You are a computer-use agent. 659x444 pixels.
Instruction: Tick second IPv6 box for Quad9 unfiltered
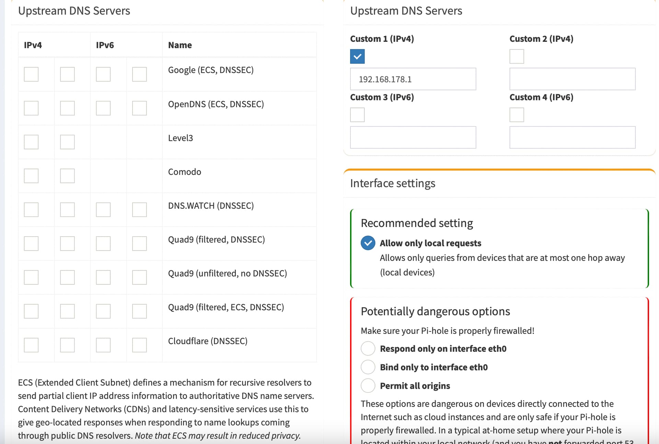pyautogui.click(x=139, y=277)
